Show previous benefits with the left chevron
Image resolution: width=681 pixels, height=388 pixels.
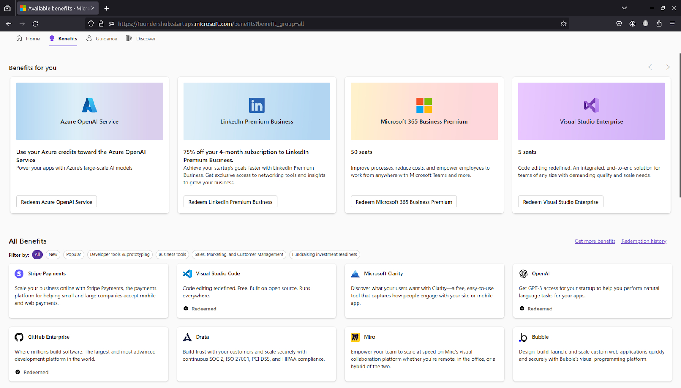click(650, 67)
